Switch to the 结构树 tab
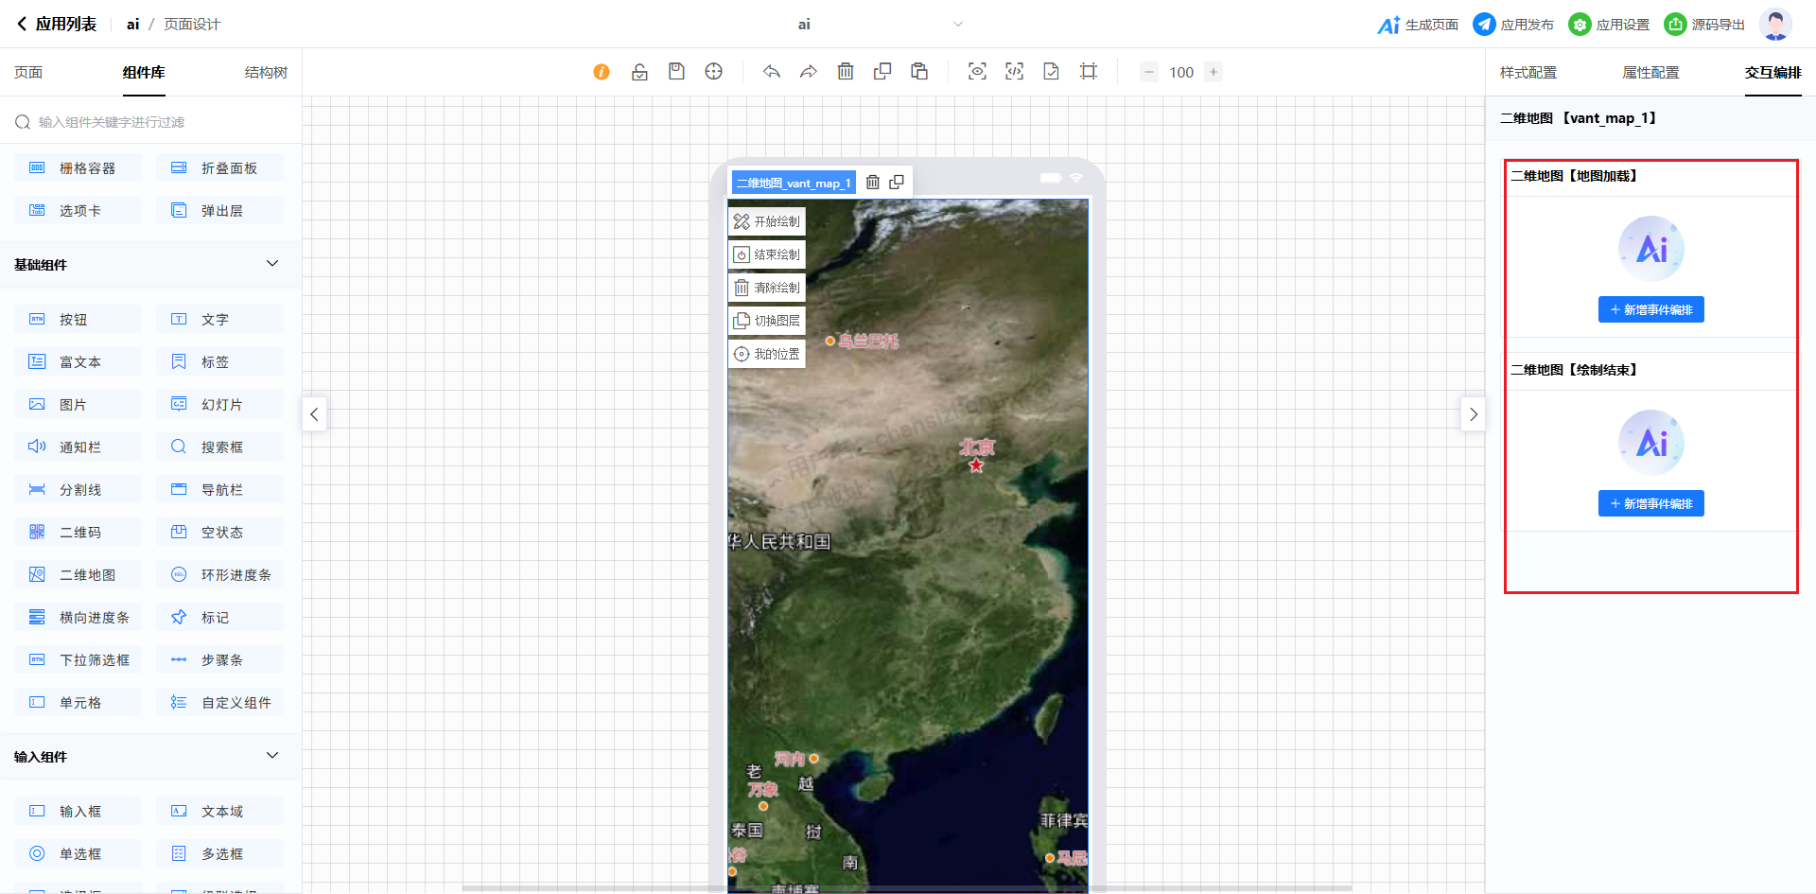The width and height of the screenshot is (1816, 894). (x=266, y=73)
